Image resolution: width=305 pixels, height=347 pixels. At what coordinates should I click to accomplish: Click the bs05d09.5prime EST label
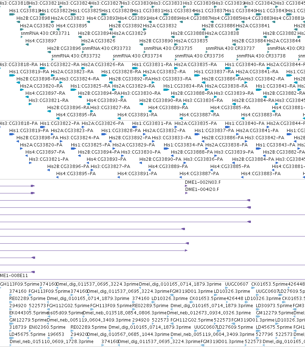pos(66,313)
